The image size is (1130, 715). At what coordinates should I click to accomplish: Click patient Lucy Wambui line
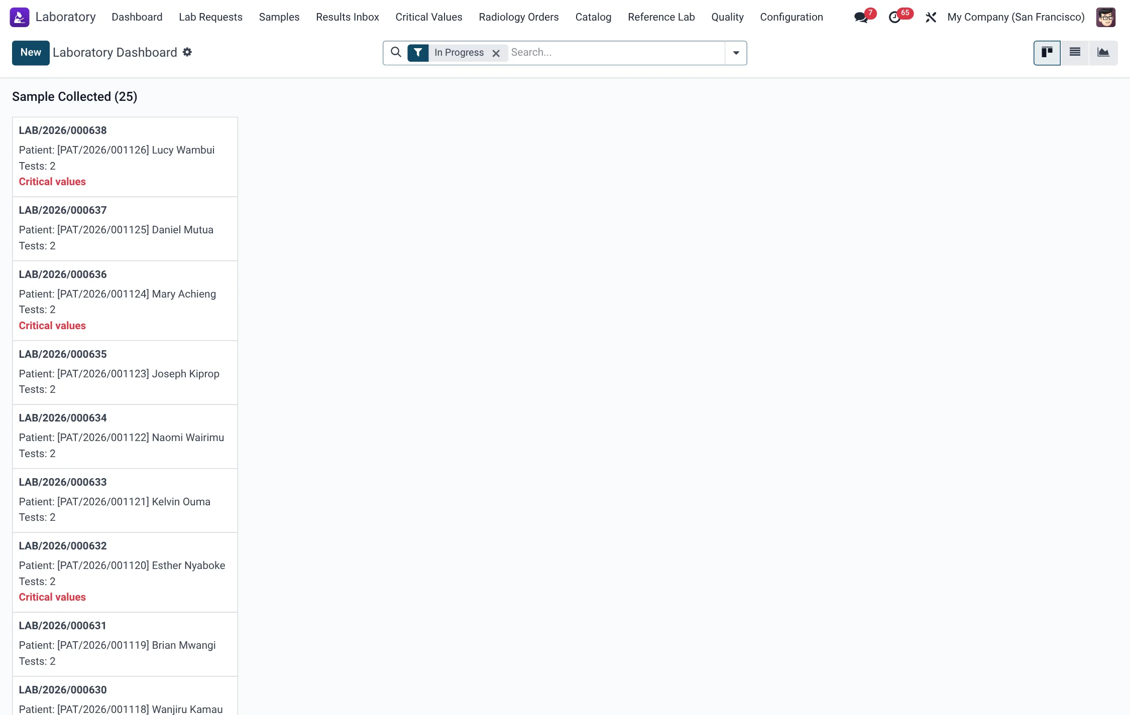(x=117, y=150)
